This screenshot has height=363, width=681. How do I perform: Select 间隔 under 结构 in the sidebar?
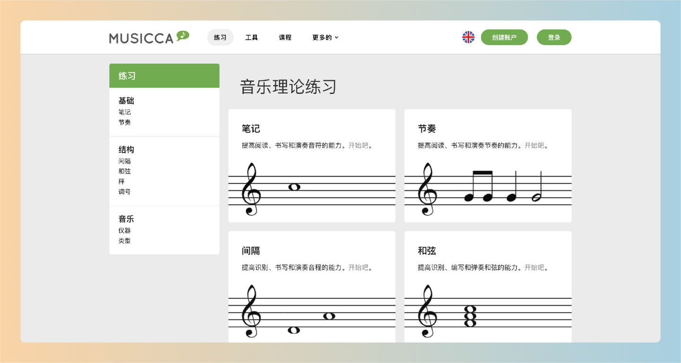(x=124, y=161)
